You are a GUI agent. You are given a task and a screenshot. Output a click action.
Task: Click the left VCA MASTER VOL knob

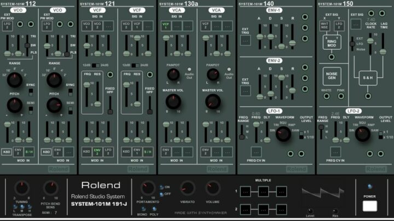coord(173,101)
